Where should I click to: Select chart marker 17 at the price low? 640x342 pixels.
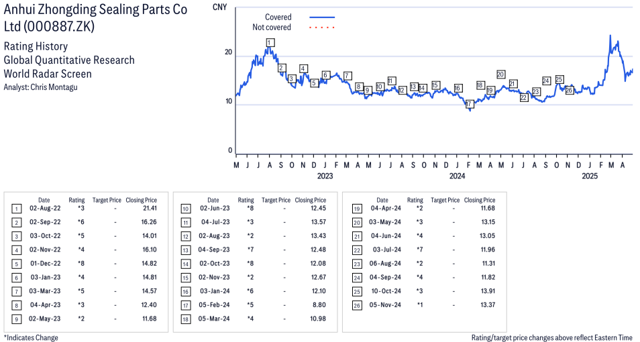[469, 104]
